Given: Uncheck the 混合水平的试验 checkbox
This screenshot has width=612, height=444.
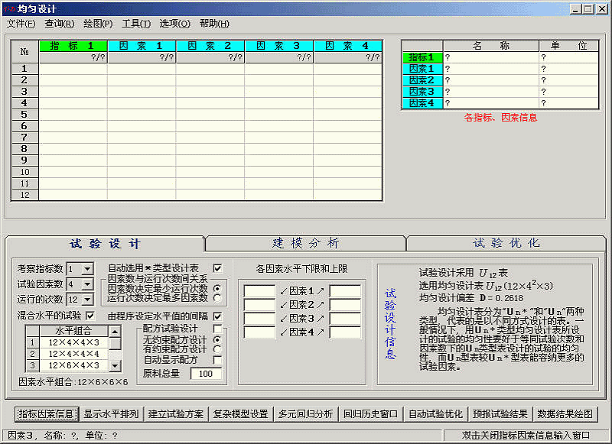Looking at the screenshot, I should coord(90,316).
